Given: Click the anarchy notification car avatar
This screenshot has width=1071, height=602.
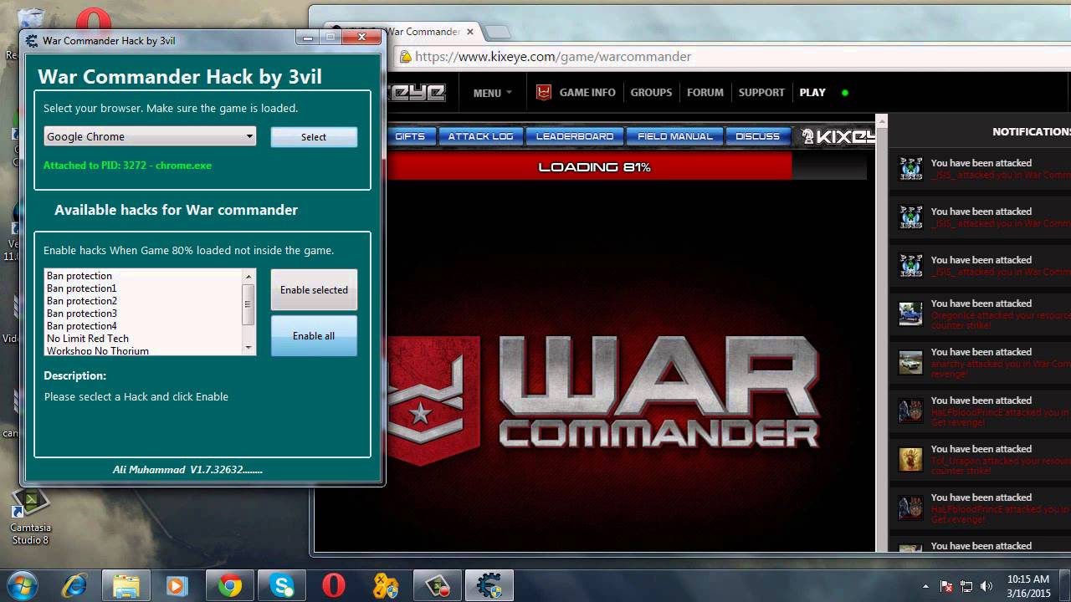Looking at the screenshot, I should pos(910,362).
